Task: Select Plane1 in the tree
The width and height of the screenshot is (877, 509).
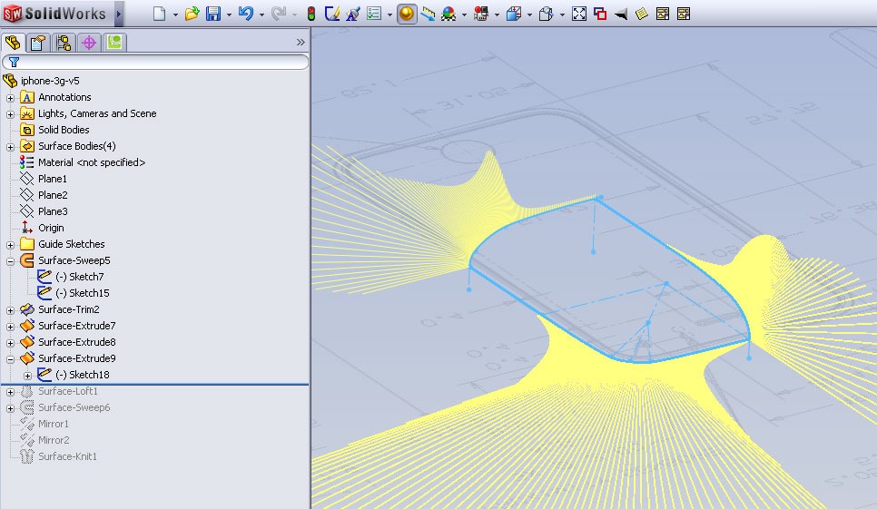Action: coord(52,179)
